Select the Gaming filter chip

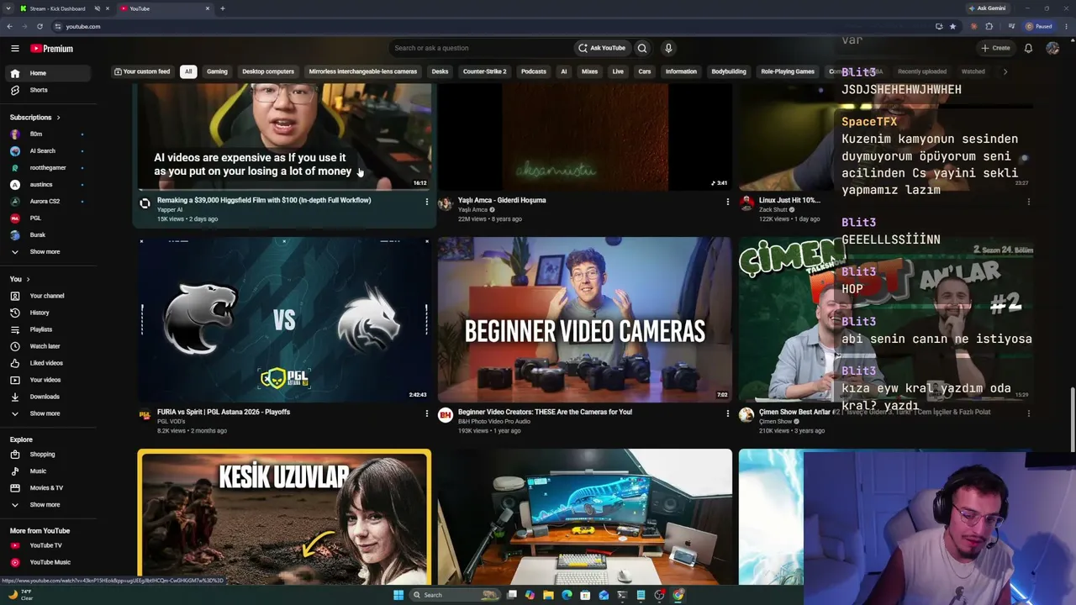point(217,71)
